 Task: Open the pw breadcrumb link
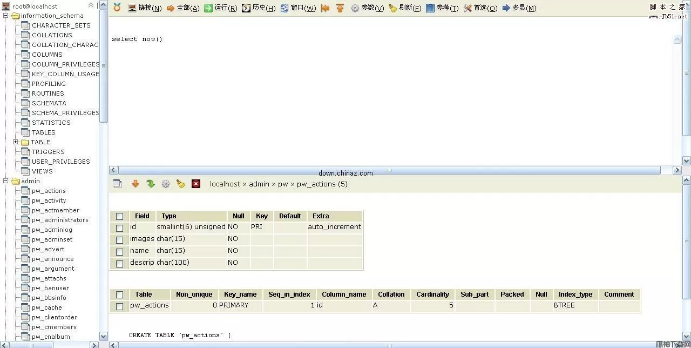click(283, 184)
